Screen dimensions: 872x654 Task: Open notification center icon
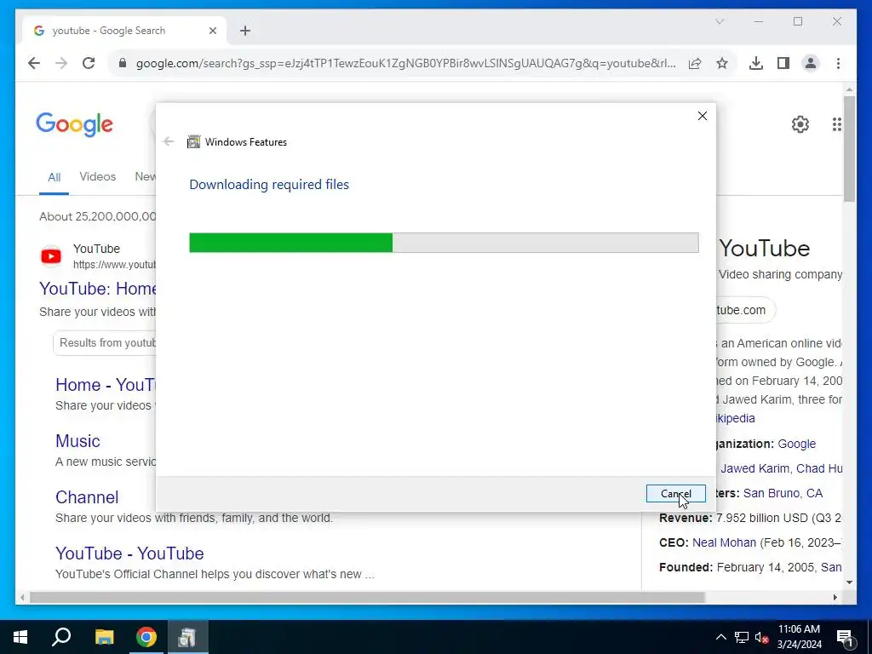click(x=845, y=638)
